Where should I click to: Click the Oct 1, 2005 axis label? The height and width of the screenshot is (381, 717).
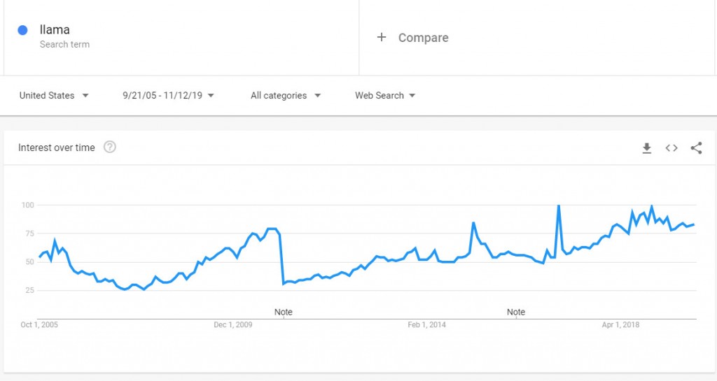[39, 324]
